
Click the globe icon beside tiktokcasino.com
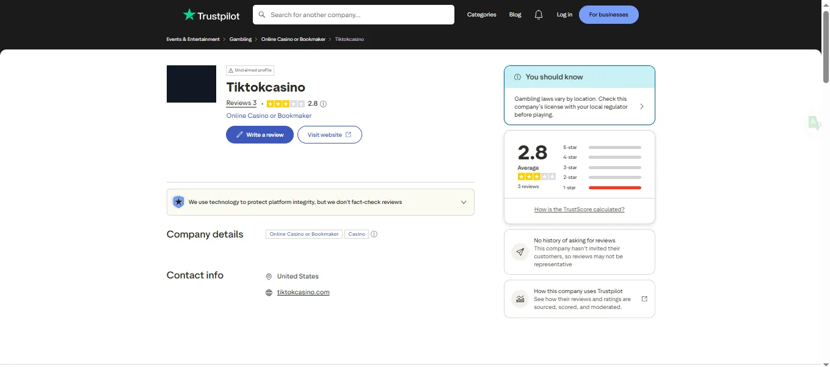tap(269, 293)
